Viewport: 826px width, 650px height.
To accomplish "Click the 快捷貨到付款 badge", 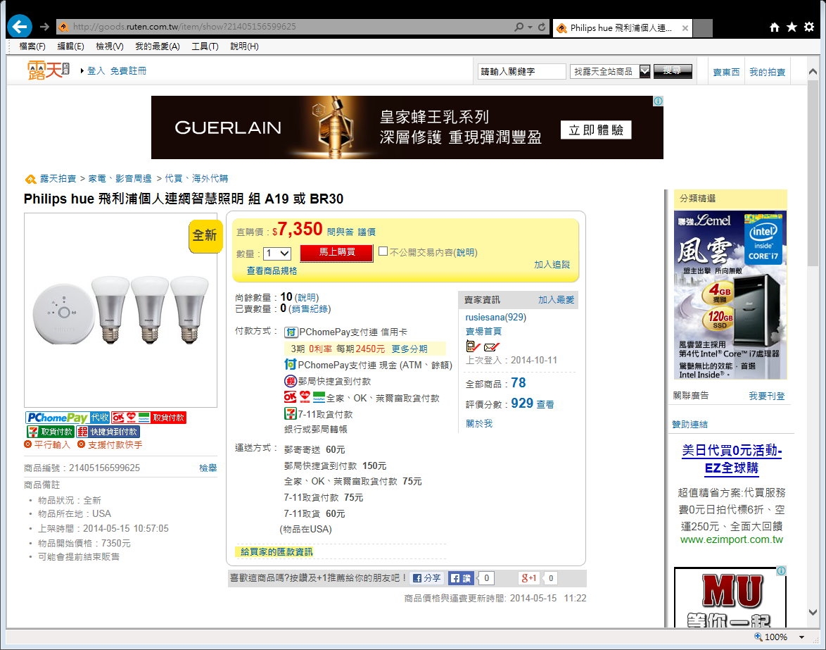I will point(108,432).
